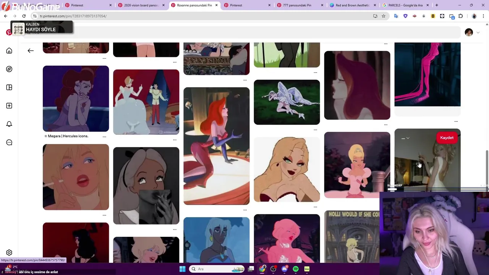Open the Chrome extensions puzzle icon
Screen dimensions: 489x275
point(460,16)
